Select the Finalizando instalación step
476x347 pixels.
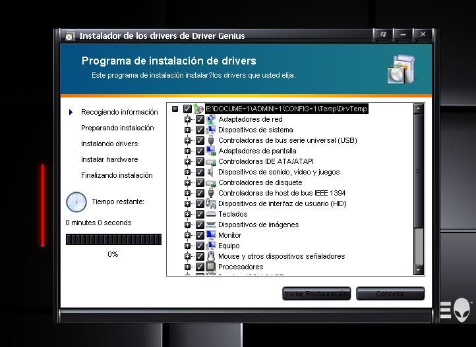click(117, 175)
